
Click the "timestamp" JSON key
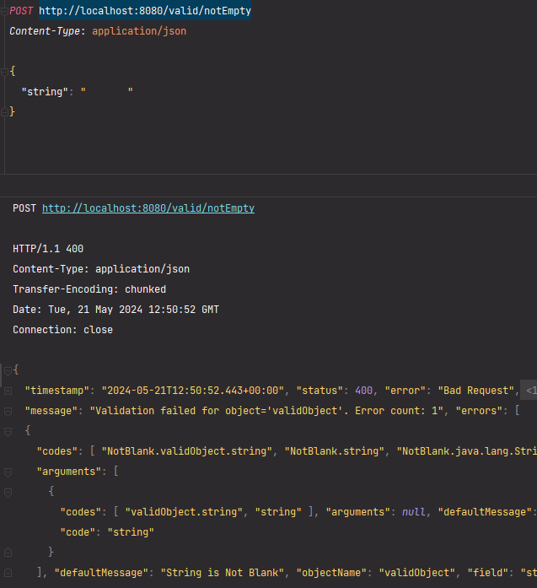(57, 391)
